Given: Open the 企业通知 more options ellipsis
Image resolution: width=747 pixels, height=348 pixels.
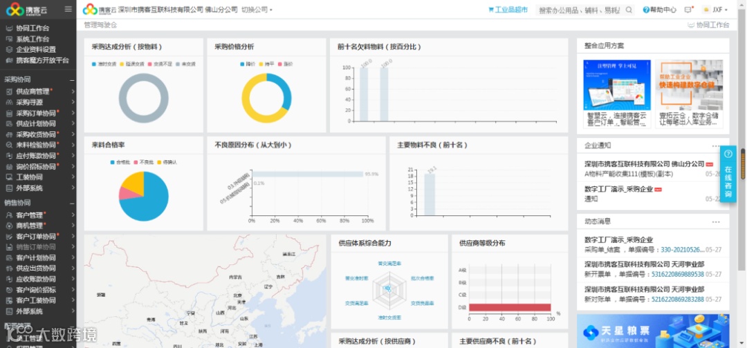Looking at the screenshot, I should click(x=716, y=146).
